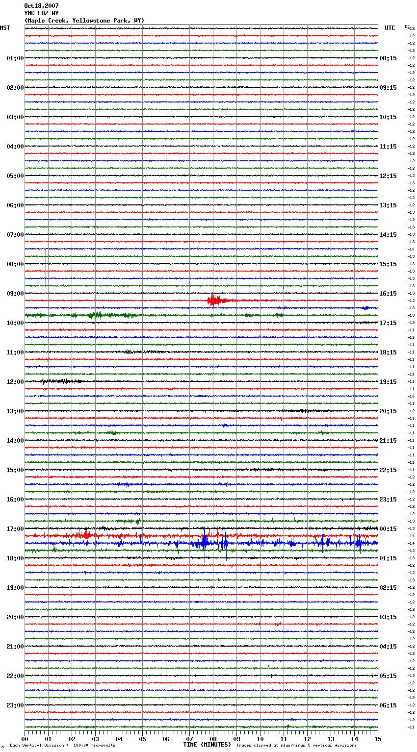The width and height of the screenshot is (417, 752).
Task: Click the 16:00 MST hour label
Action: [x=15, y=500]
